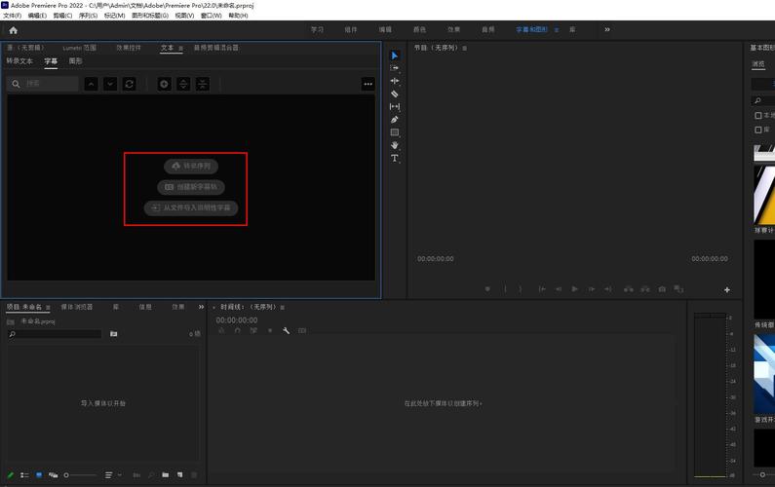Open Program monitor button editor plus
This screenshot has width=775, height=487.
pos(727,290)
